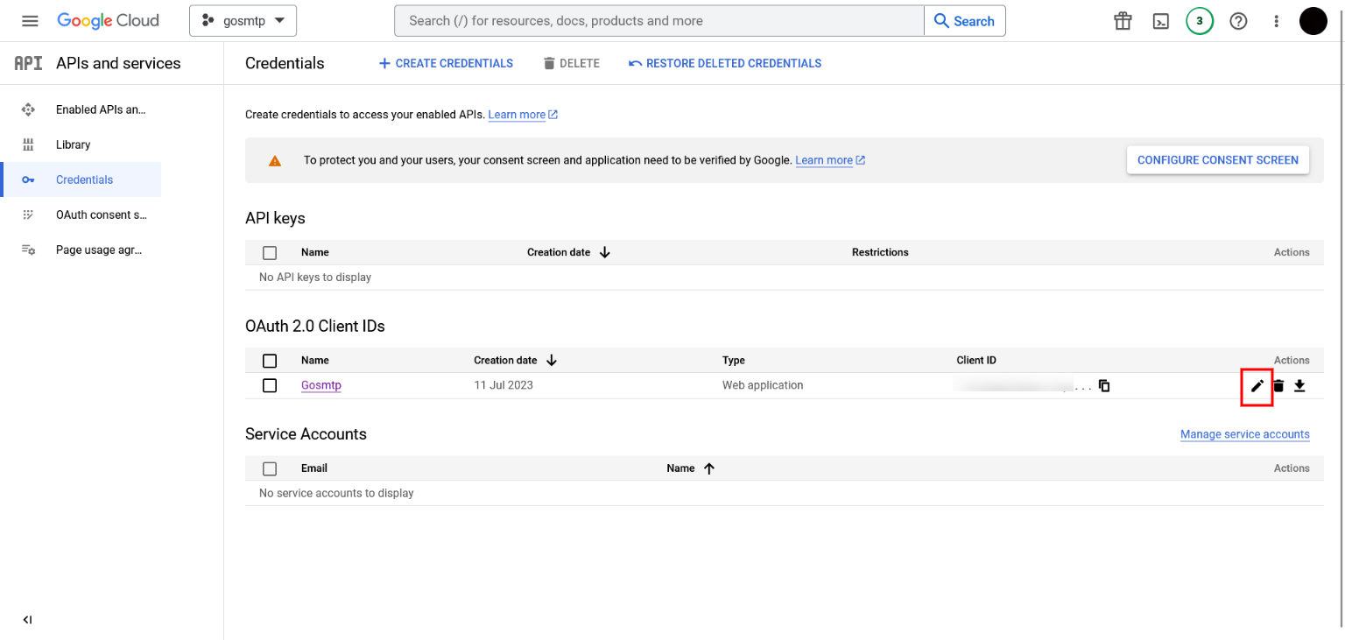Click the OAuth Name column header

[x=315, y=361]
